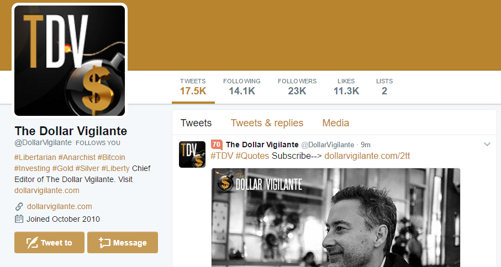Open the Following 14.1K list
Screen dimensions: 501x267
click(x=242, y=87)
